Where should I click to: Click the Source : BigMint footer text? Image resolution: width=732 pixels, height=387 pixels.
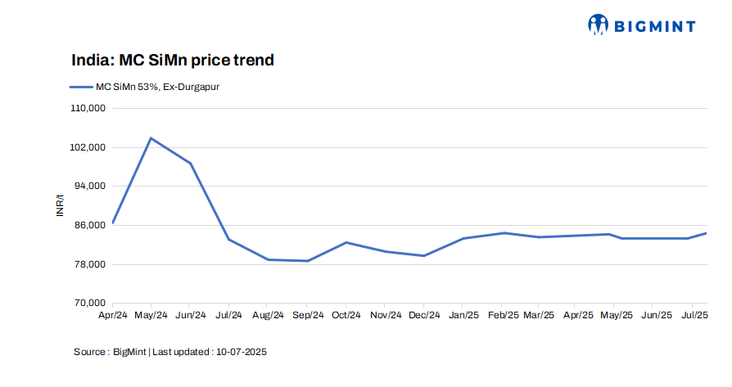110,352
